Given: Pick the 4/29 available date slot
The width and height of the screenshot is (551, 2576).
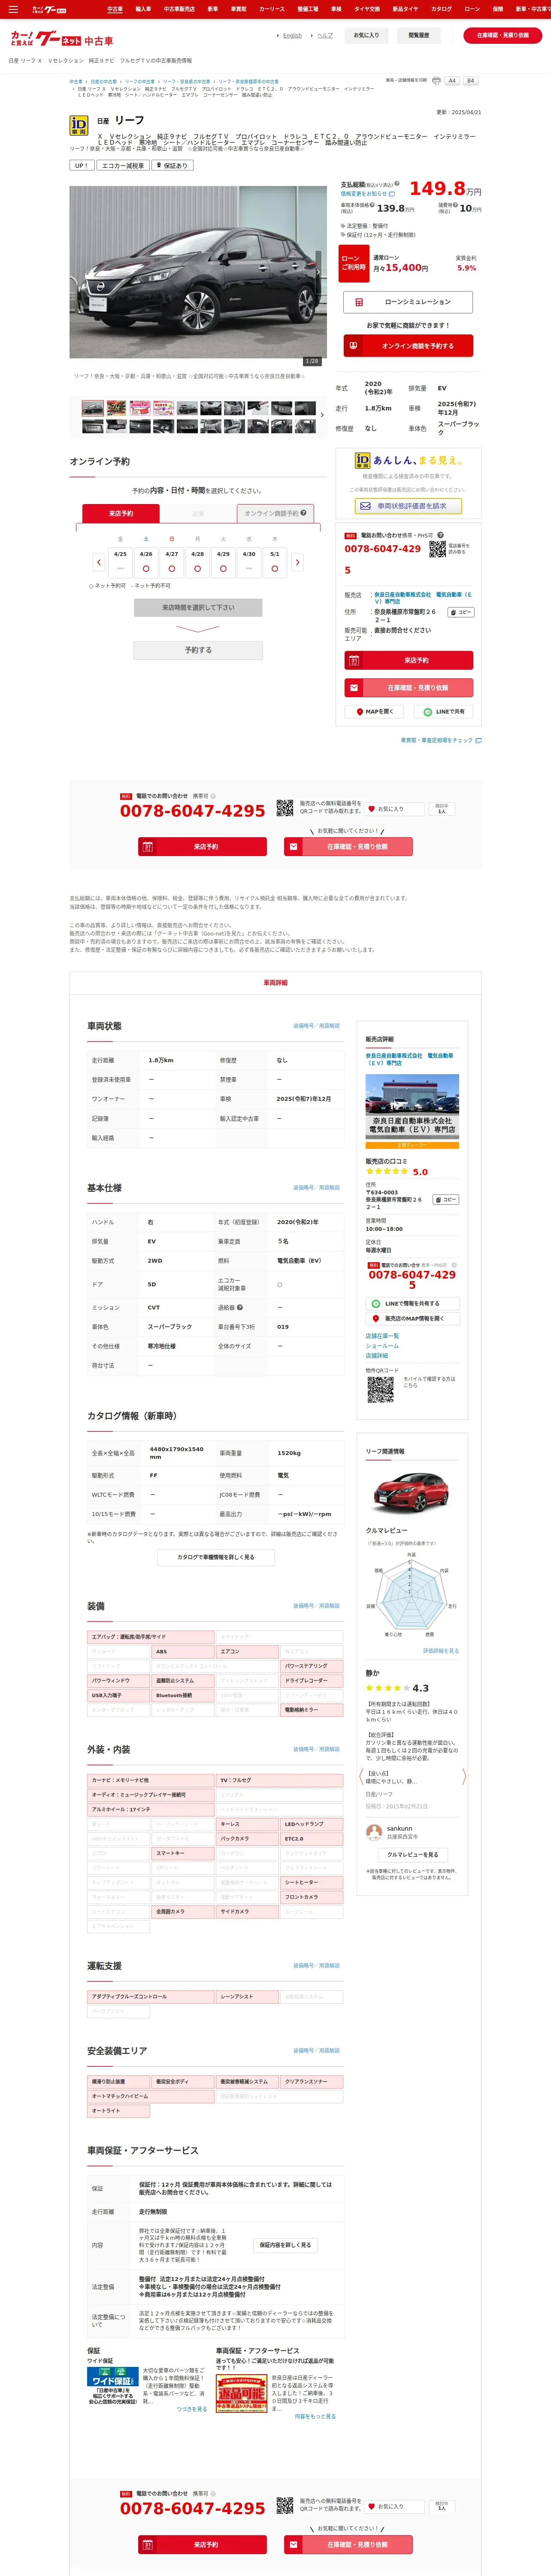Looking at the screenshot, I should click(223, 562).
